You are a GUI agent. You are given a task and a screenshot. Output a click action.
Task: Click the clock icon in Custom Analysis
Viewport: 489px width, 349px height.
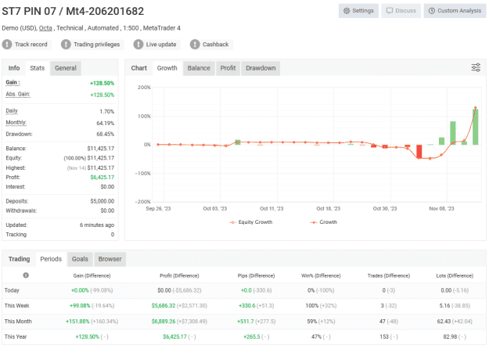pos(432,11)
